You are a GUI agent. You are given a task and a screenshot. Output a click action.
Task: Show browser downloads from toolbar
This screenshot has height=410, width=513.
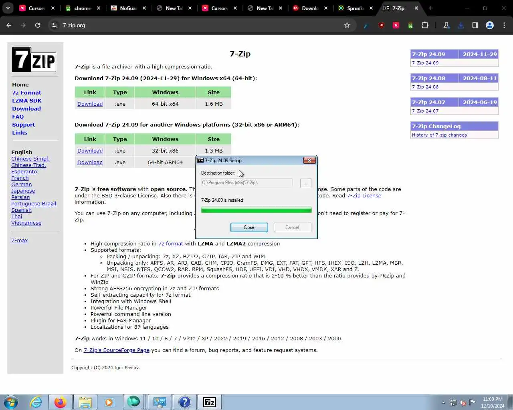461,25
